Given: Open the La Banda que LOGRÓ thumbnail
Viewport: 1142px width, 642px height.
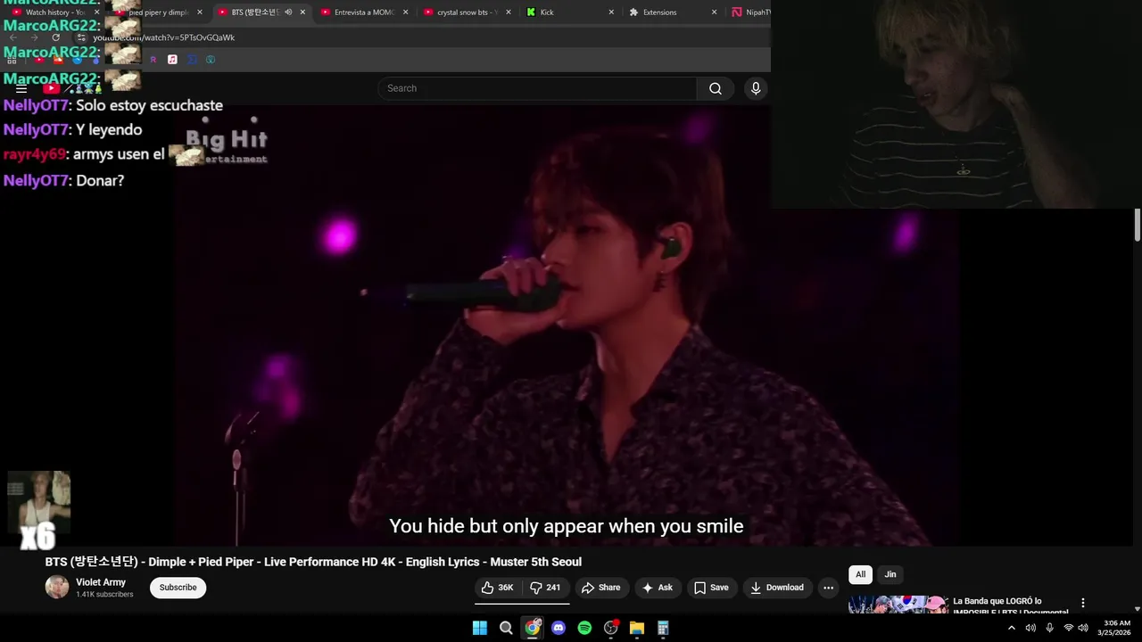Looking at the screenshot, I should point(898,605).
